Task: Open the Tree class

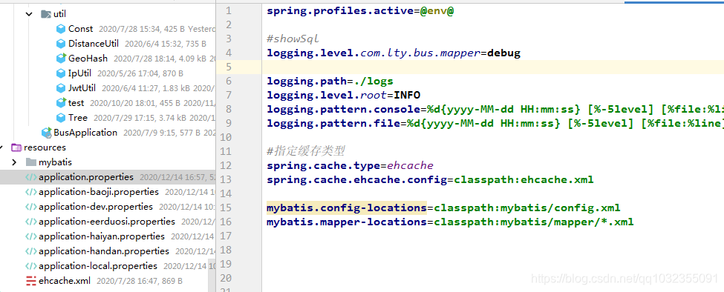Action: 77,117
